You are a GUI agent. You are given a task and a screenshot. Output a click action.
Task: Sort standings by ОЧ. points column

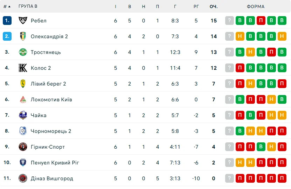[214, 6]
